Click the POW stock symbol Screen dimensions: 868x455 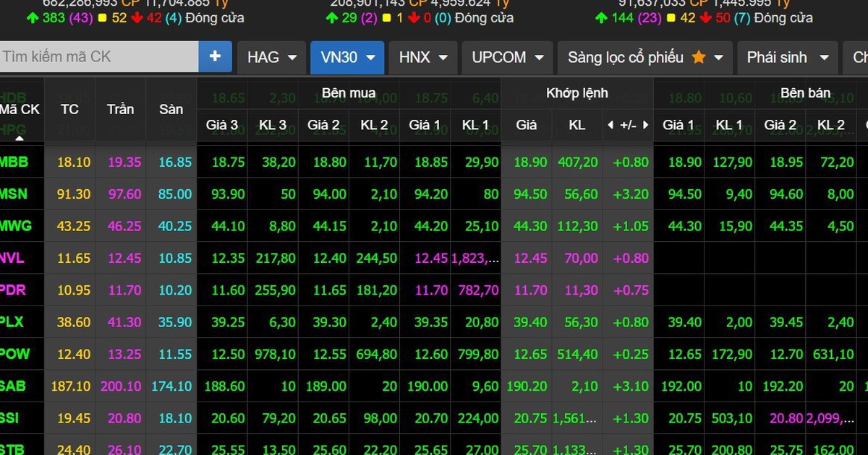click(14, 354)
